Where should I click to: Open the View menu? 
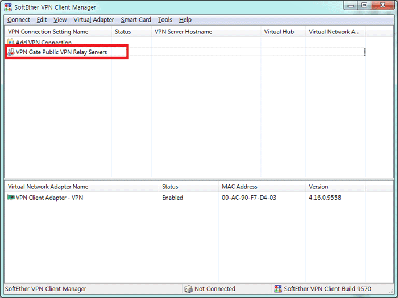coord(60,20)
